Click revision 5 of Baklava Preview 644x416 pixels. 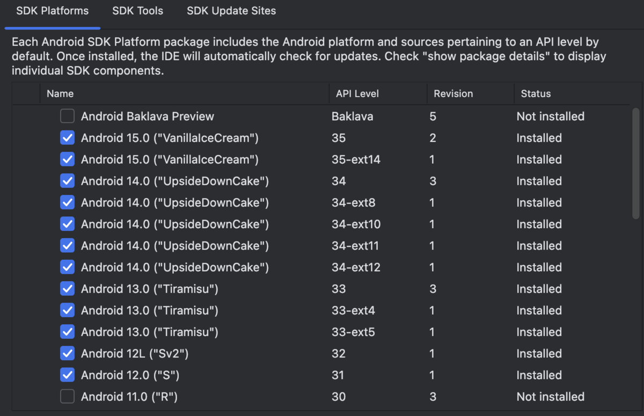[433, 116]
